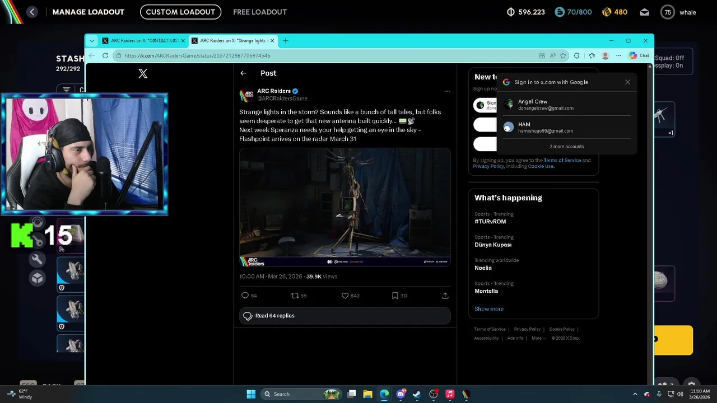Image resolution: width=717 pixels, height=403 pixels.
Task: Open the Terms of Service link in signup box
Action: (562, 160)
